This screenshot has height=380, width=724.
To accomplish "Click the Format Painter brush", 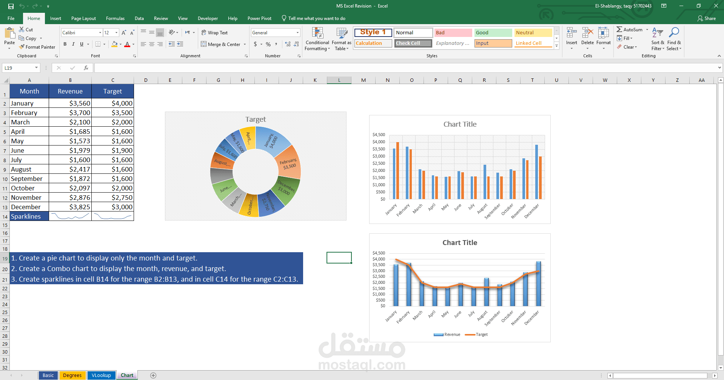I will [22, 47].
